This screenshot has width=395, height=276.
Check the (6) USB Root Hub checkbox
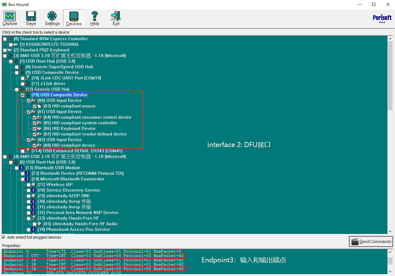(x=11, y=162)
